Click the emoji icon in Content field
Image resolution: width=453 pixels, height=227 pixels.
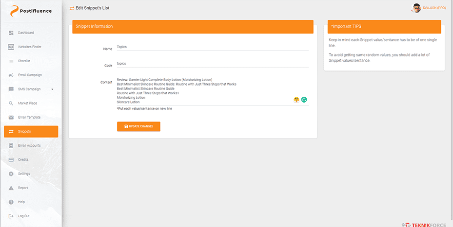pos(296,100)
